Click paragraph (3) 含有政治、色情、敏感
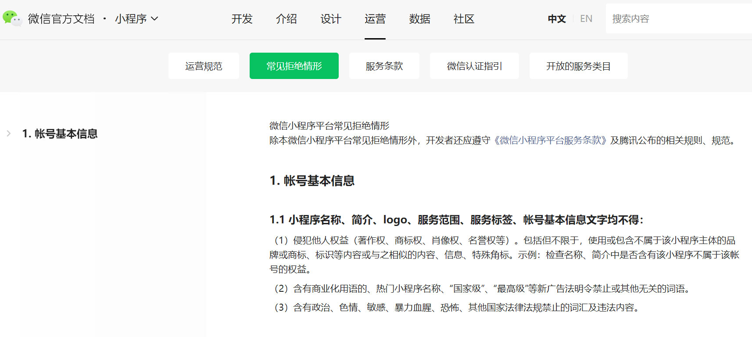752x337 pixels. point(455,308)
